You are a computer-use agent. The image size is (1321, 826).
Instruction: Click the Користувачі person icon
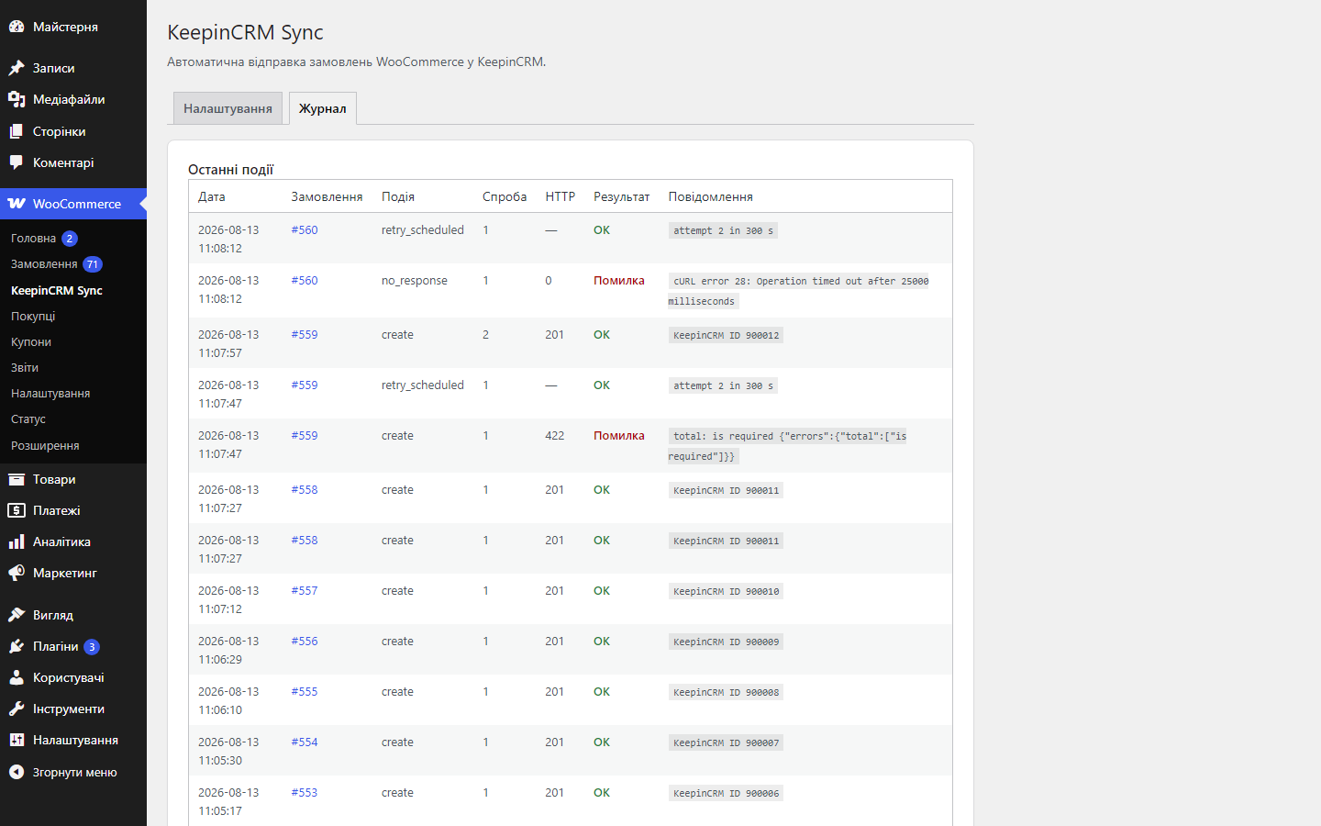[x=17, y=677]
